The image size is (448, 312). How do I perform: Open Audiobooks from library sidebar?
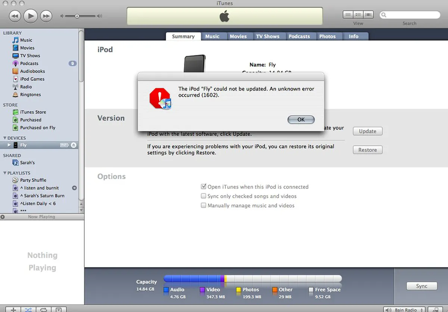pyautogui.click(x=32, y=71)
